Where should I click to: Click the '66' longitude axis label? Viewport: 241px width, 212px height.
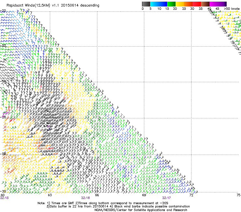click(x=97, y=195)
